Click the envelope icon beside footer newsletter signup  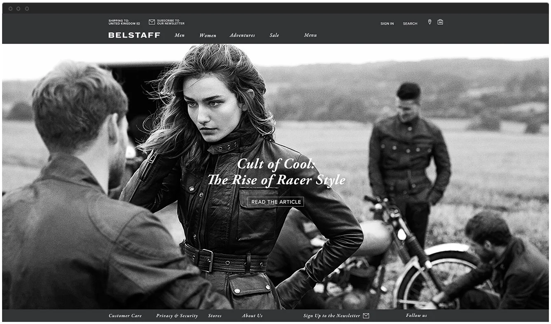[366, 315]
